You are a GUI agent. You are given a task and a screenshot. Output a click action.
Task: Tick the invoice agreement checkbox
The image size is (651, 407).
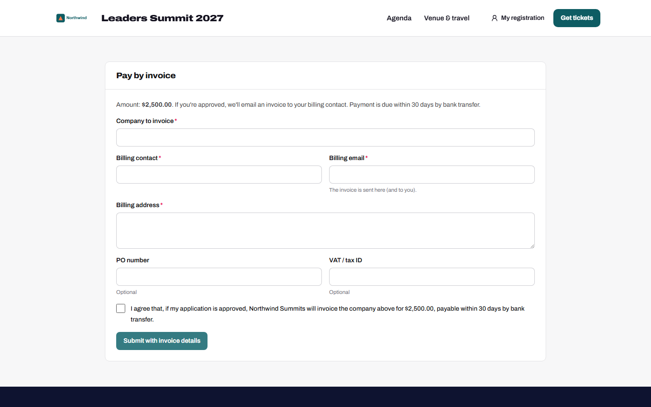coord(121,308)
